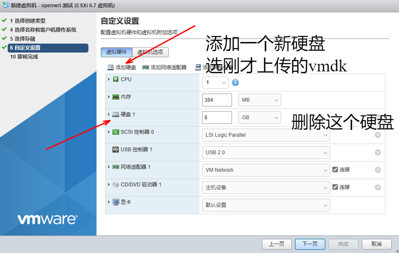Switch to the 虚拟机选项 tab
399x253 pixels.
150,52
